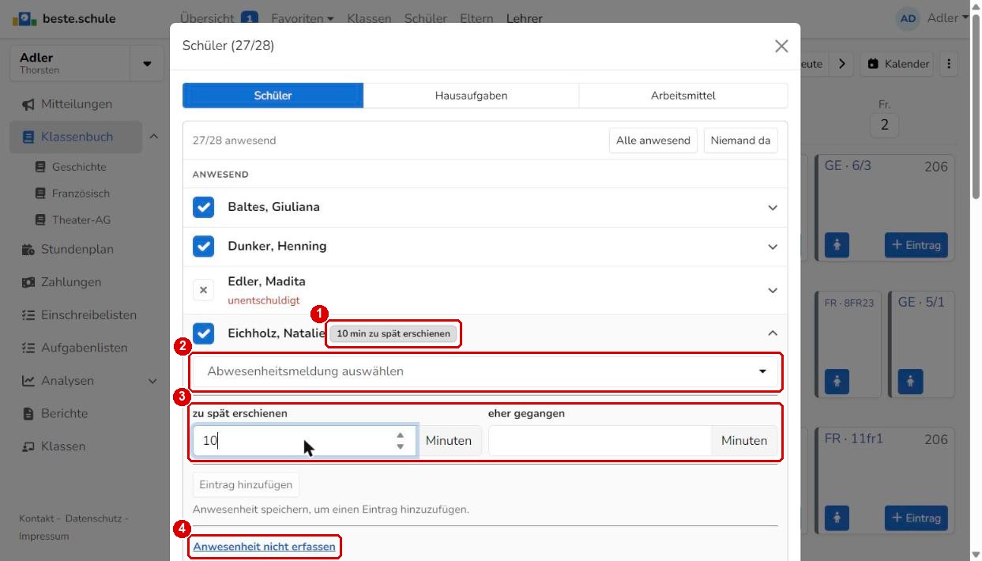The height and width of the screenshot is (561, 982).
Task: Open the Adler Thorsten account dropdown
Action: click(x=147, y=64)
